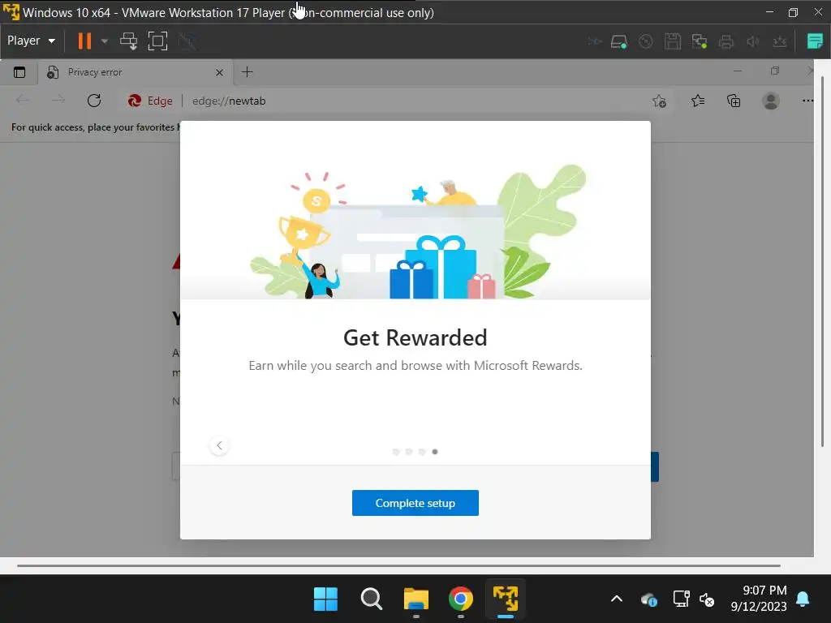Image resolution: width=831 pixels, height=623 pixels.
Task: Pause the virtual machine
Action: tap(84, 41)
